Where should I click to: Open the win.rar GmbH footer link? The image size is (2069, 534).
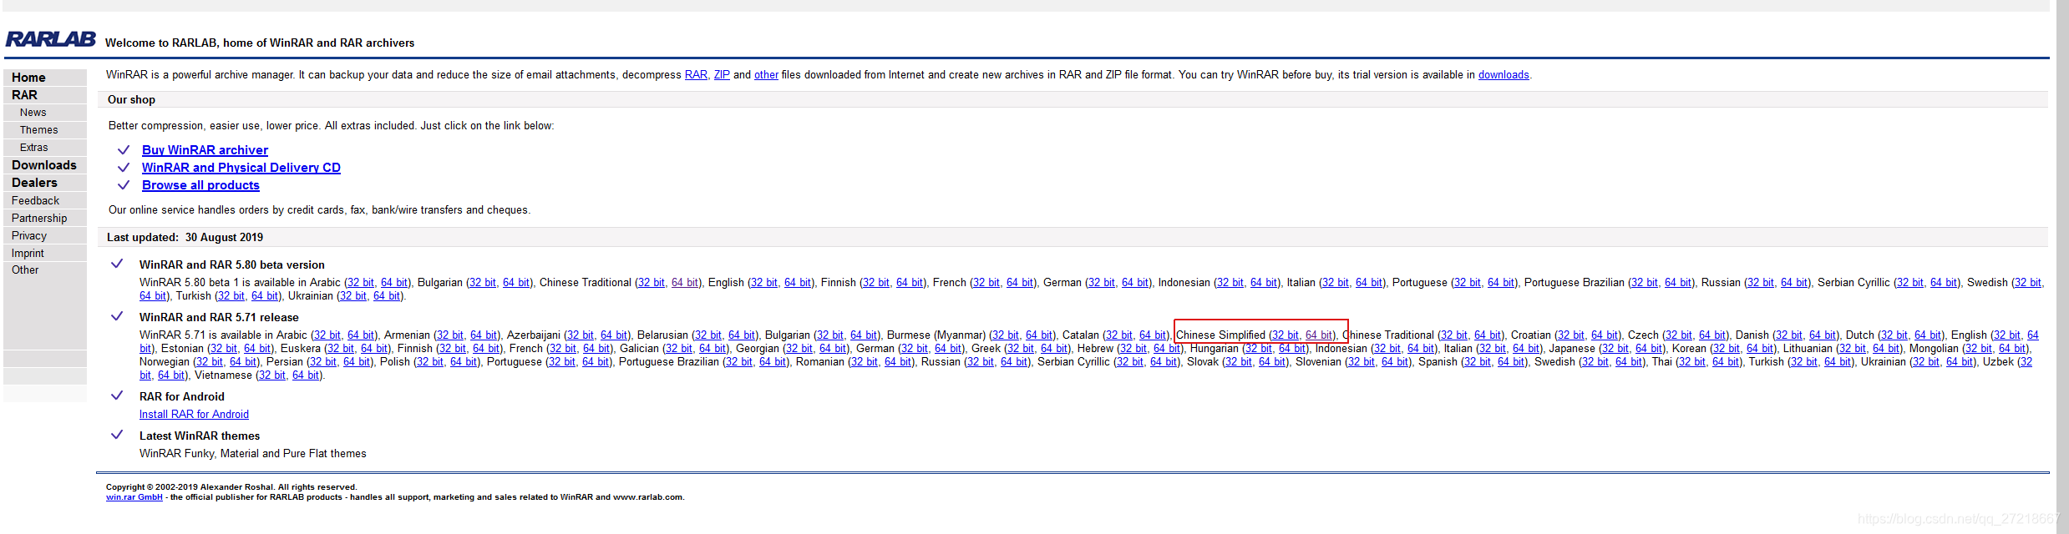point(134,497)
